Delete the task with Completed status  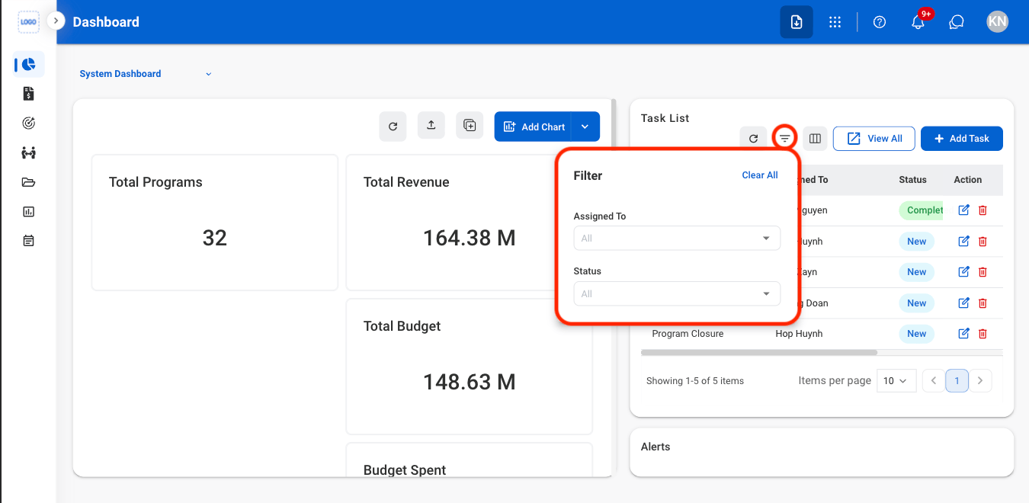(983, 210)
